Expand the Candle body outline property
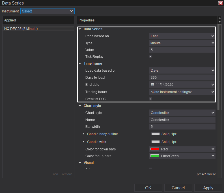Image resolution: width=224 pixels, height=193 pixels. pyautogui.click(x=83, y=134)
